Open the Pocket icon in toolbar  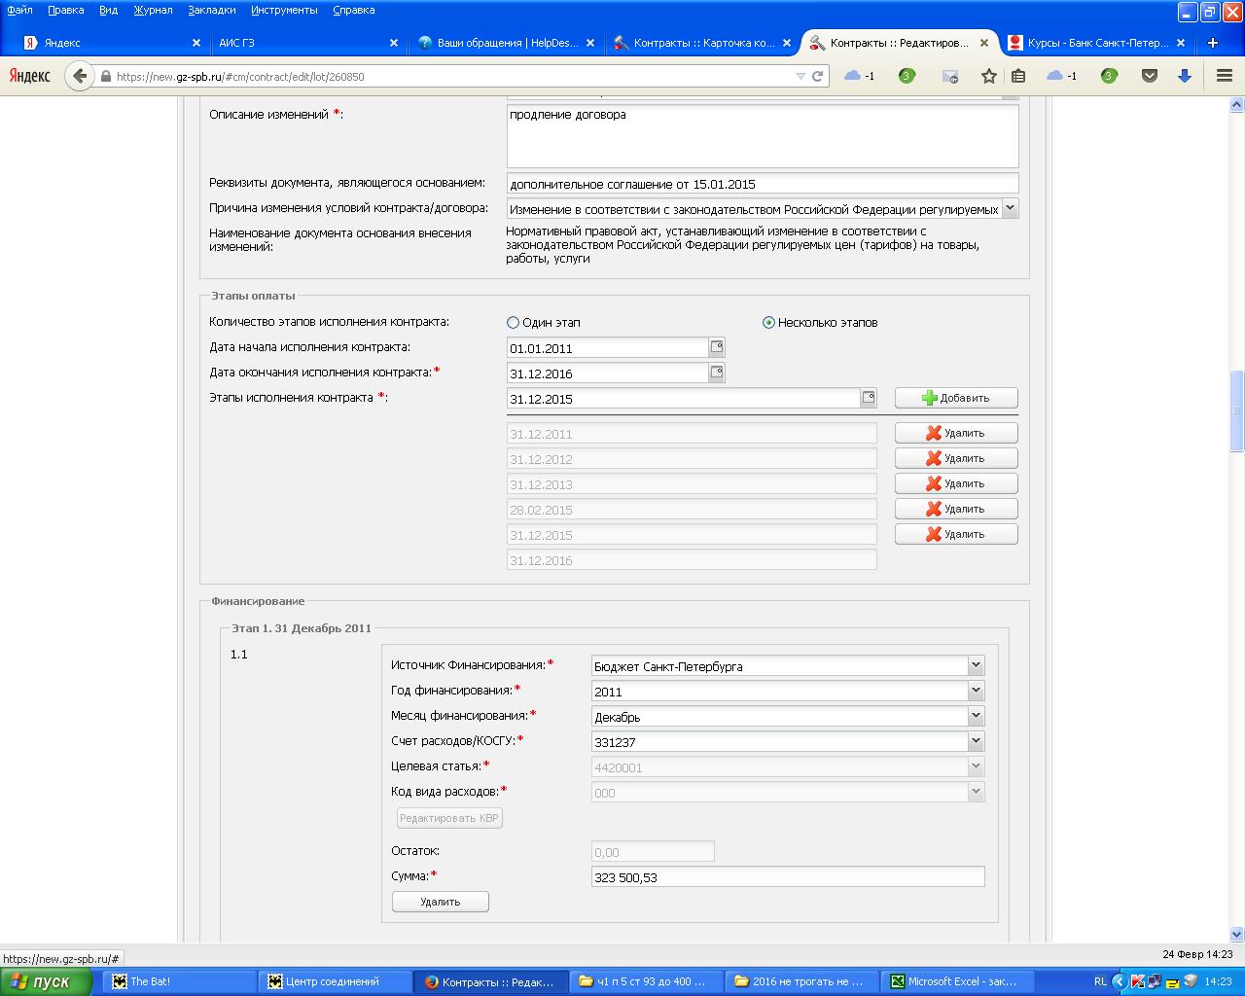pyautogui.click(x=1149, y=76)
